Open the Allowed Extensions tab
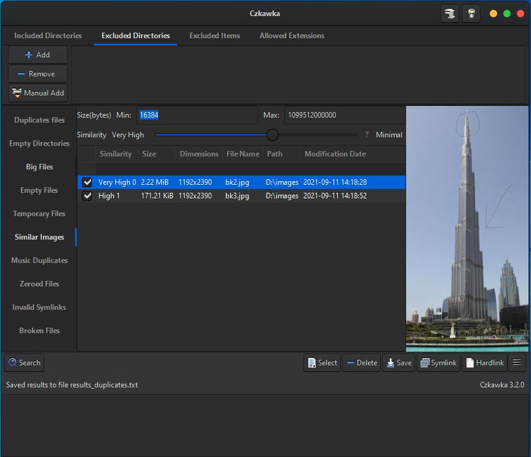The image size is (531, 457). [x=292, y=36]
